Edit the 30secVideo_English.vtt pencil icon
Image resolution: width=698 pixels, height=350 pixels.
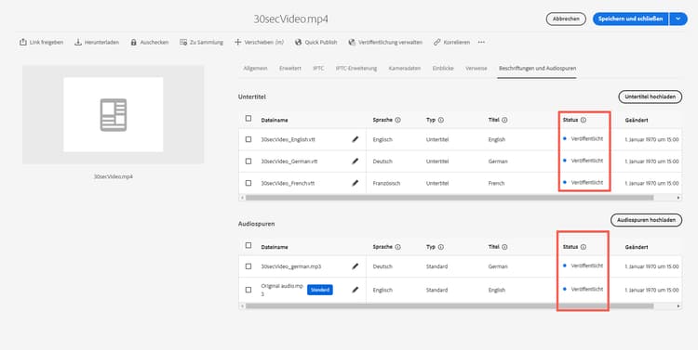355,139
